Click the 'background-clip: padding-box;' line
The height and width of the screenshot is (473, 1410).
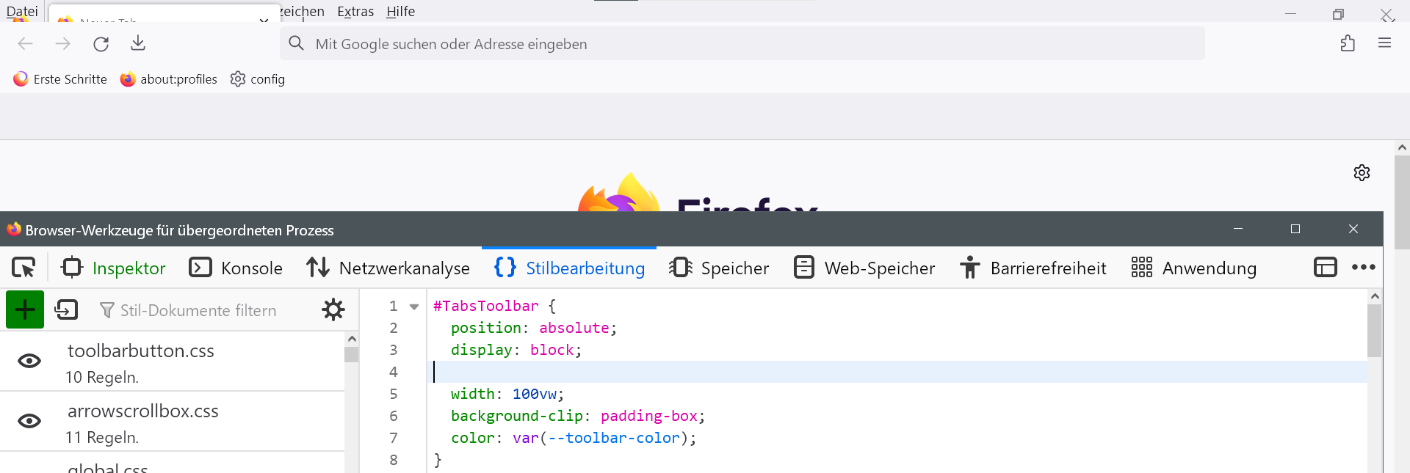pos(578,416)
